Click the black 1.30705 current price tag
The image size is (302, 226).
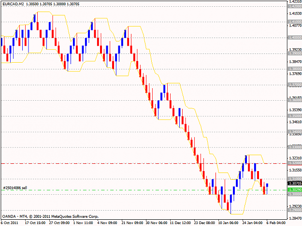(295, 184)
